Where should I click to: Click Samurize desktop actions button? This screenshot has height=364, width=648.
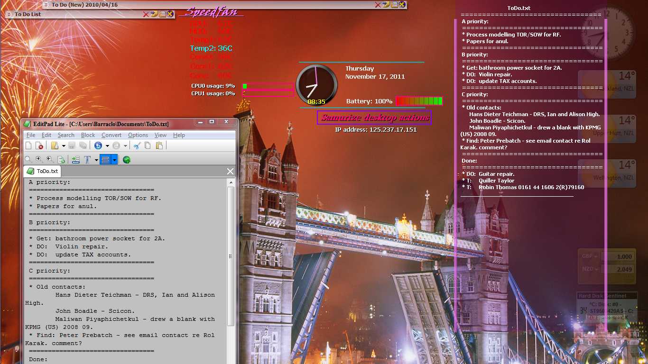374,118
